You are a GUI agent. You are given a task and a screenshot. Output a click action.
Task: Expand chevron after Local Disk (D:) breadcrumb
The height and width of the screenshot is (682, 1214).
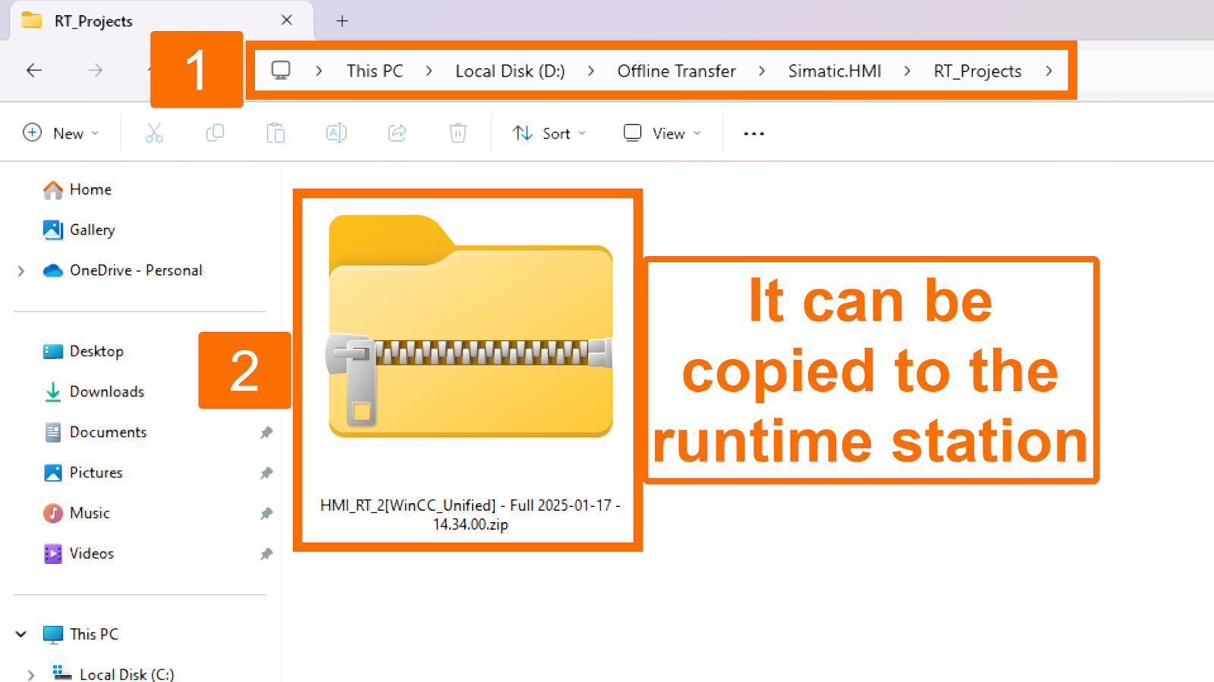tap(591, 70)
